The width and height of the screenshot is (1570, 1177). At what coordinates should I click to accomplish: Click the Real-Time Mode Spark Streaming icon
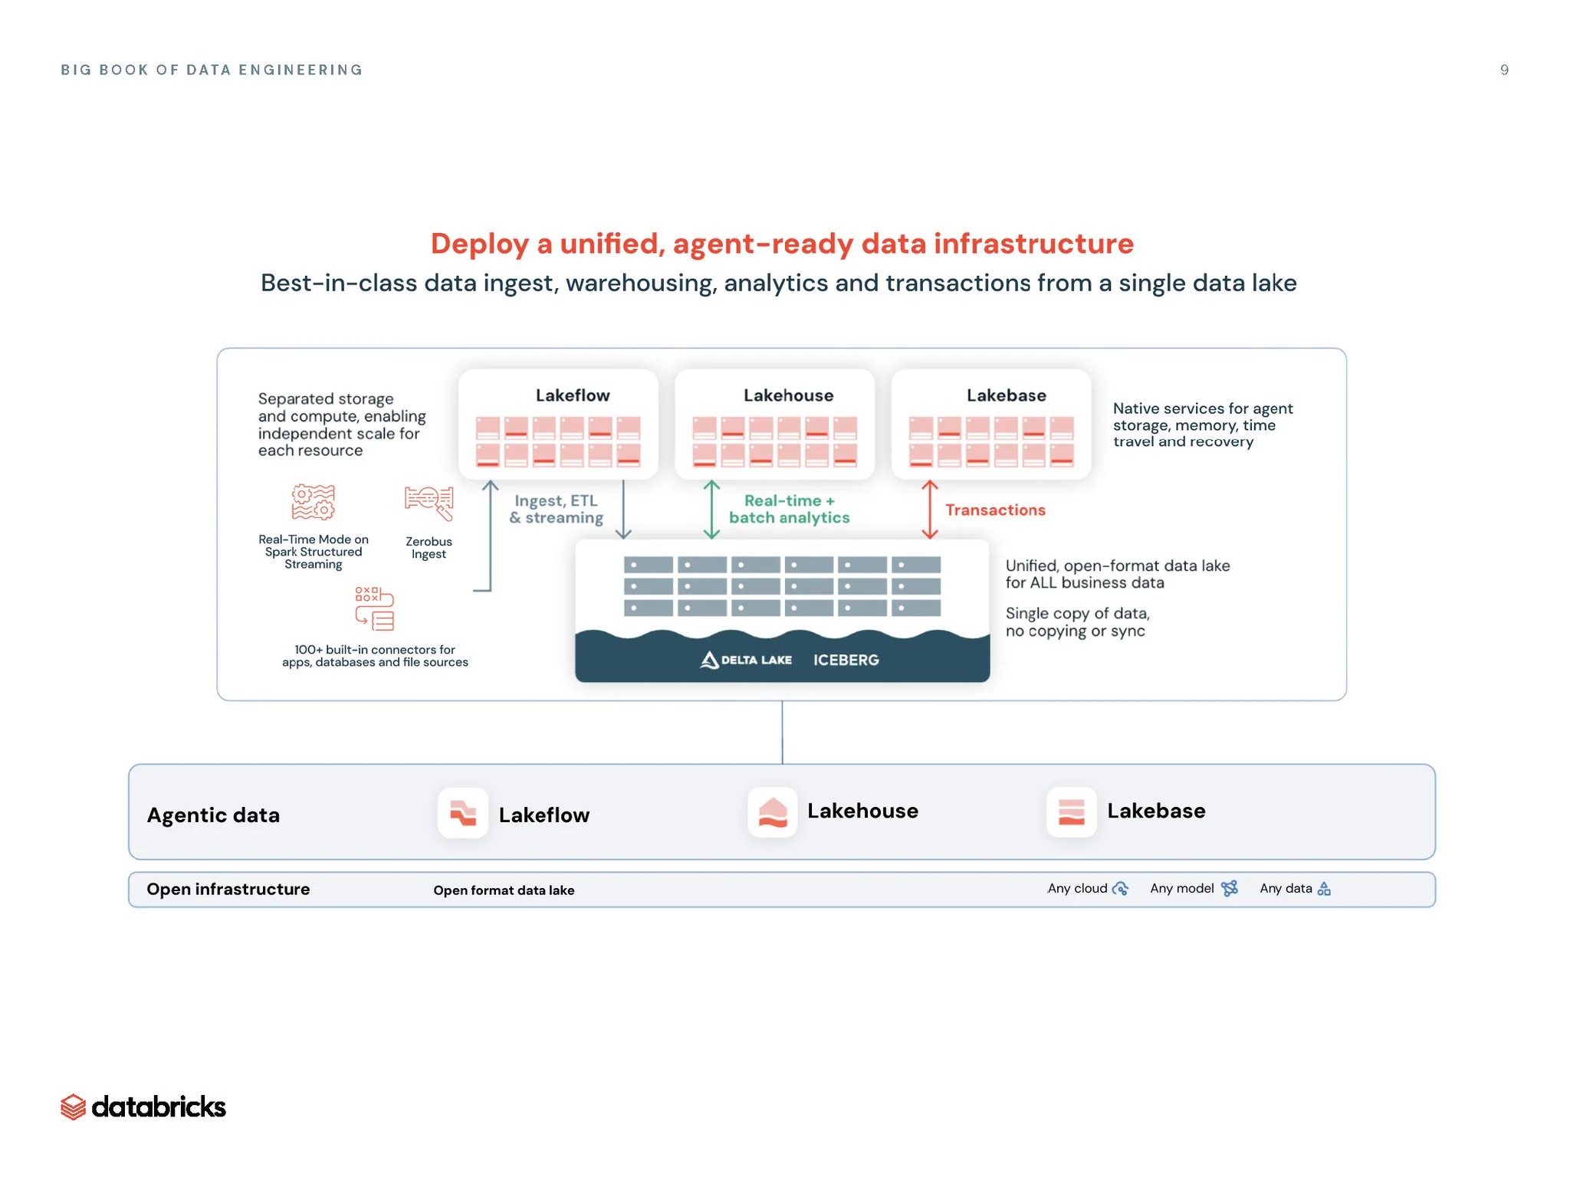click(x=313, y=503)
